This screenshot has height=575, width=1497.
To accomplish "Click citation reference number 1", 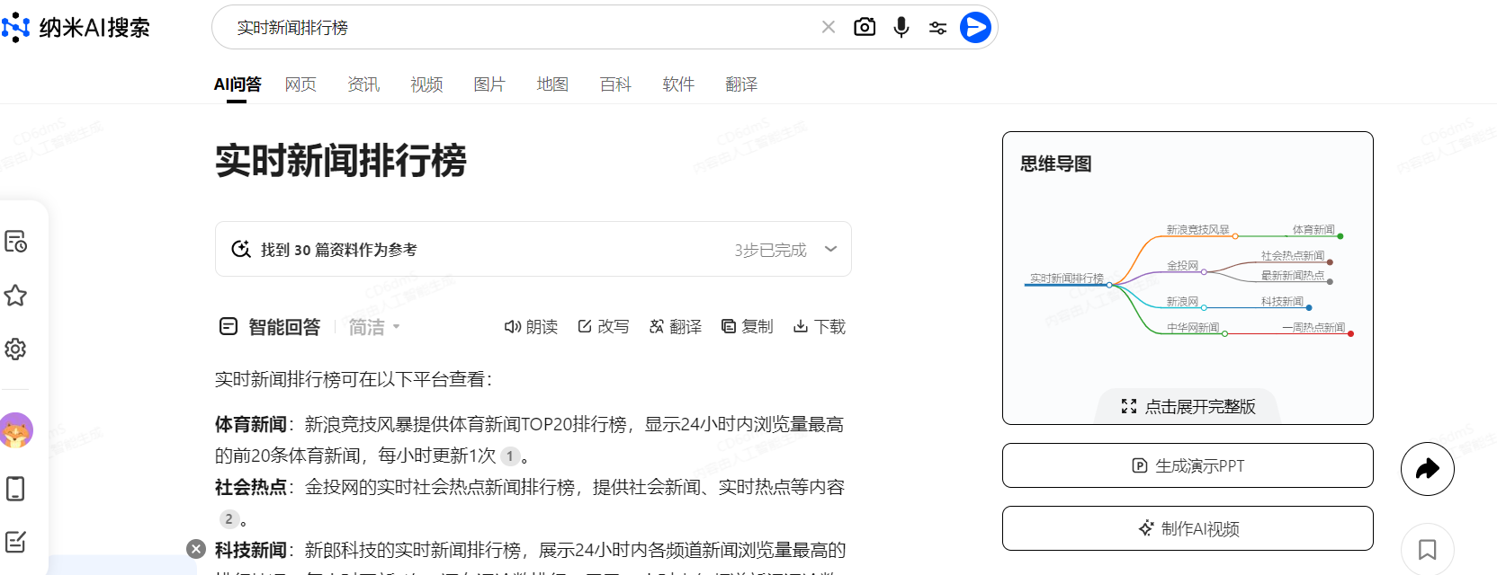I will click(510, 456).
